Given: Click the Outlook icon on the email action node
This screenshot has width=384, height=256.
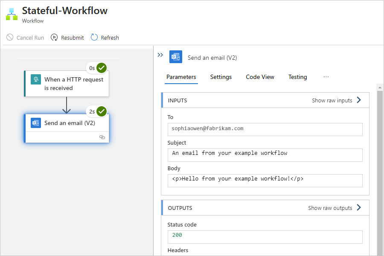Looking at the screenshot, I should click(36, 123).
